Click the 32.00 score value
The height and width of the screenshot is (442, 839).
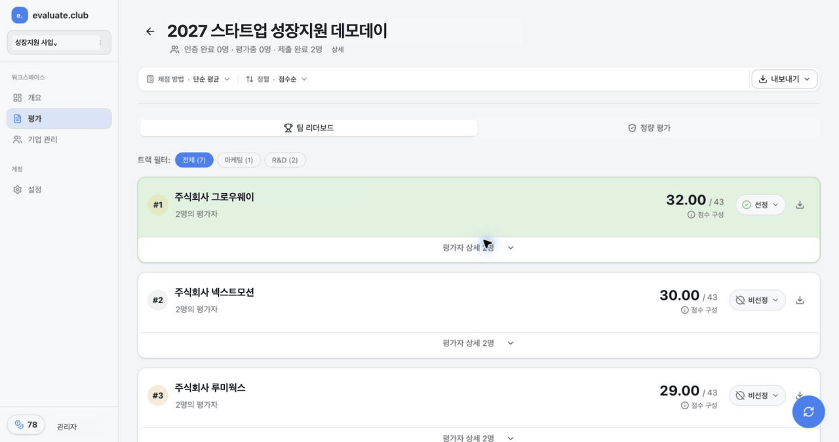click(x=686, y=200)
